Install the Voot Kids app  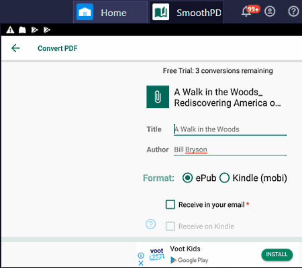point(277,255)
